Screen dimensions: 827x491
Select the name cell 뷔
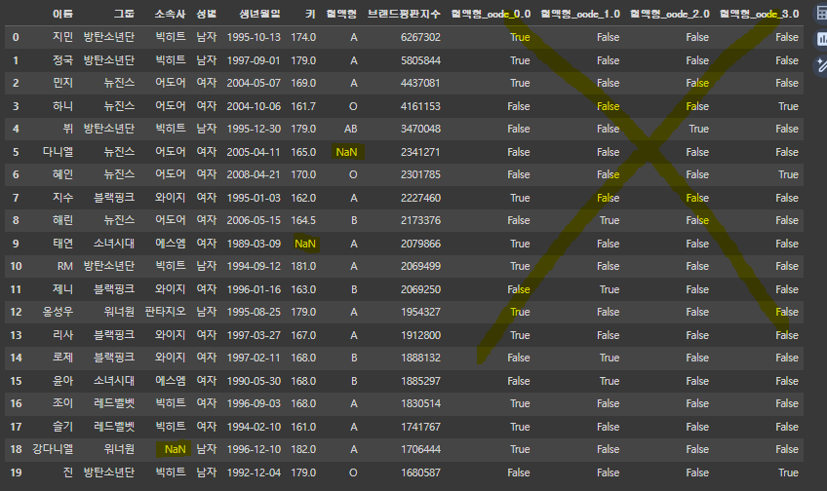coord(68,129)
